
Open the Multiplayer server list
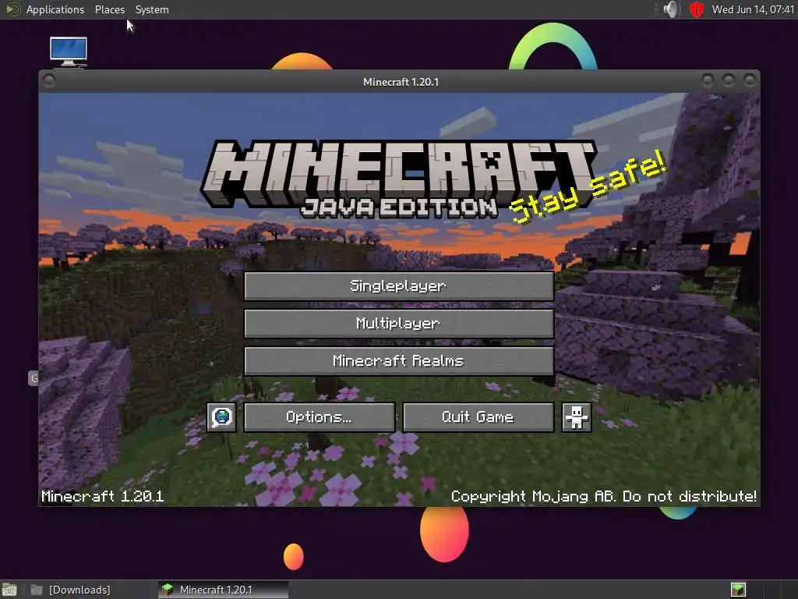tap(398, 324)
